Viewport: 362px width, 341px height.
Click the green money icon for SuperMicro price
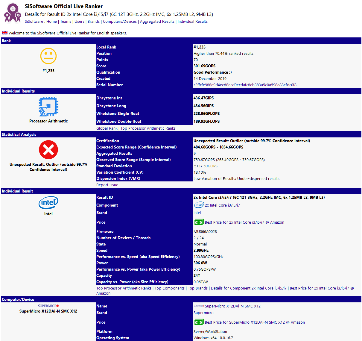(x=199, y=322)
